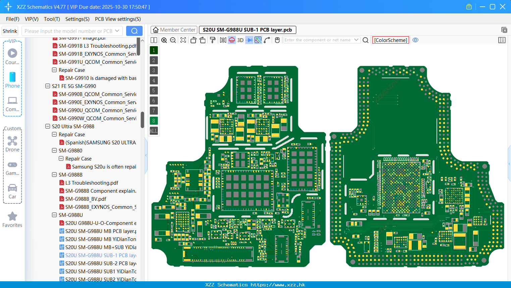Image resolution: width=511 pixels, height=288 pixels.
Task: Collapse Repair Case under S20 Ultra
Action: point(54,135)
